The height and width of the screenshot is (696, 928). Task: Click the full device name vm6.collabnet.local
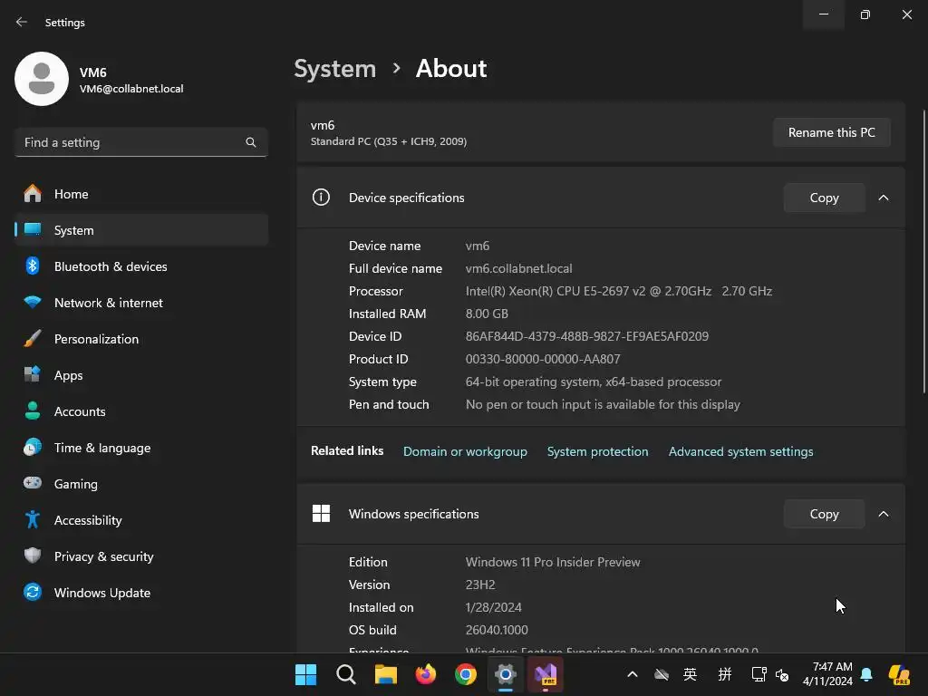(518, 268)
